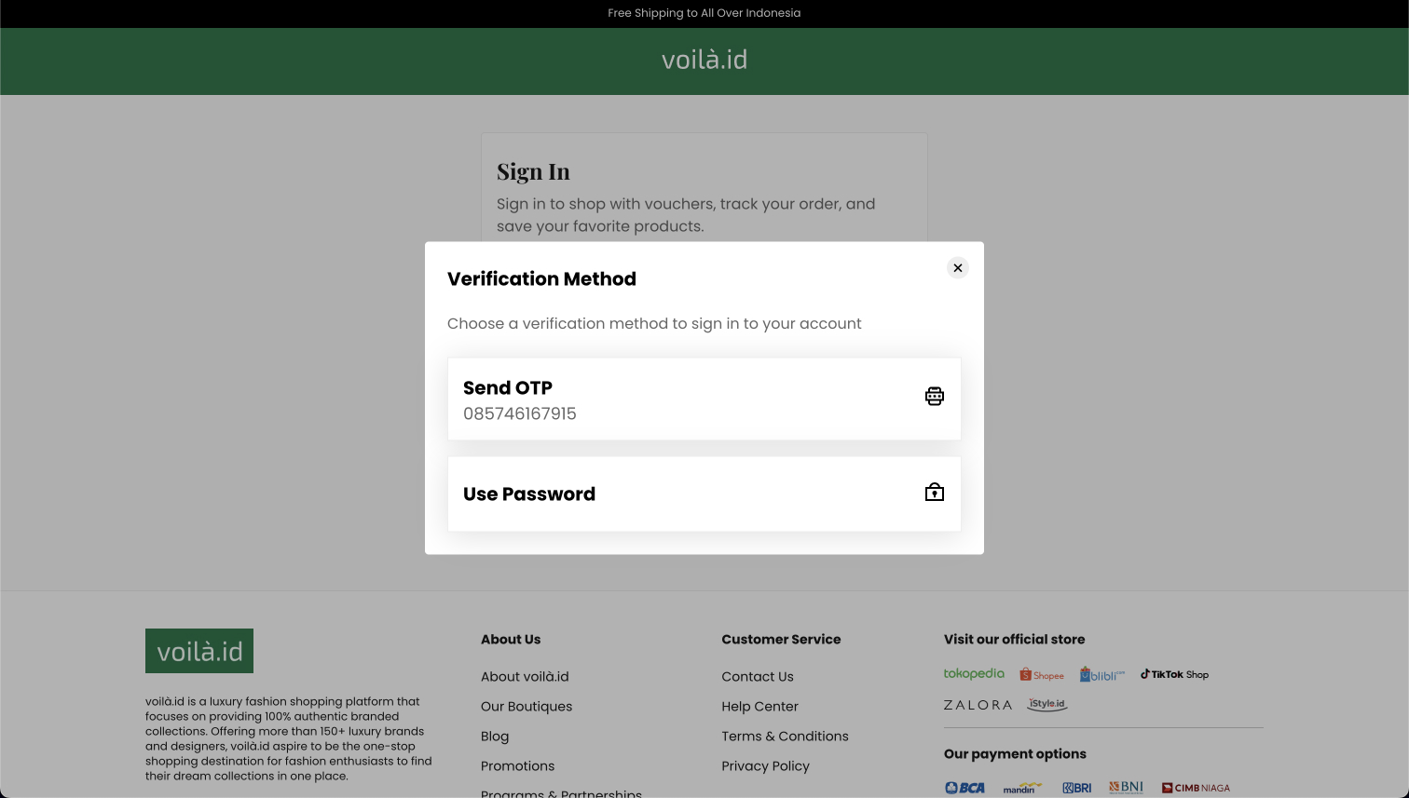Open Terms & Conditions link
Viewport: 1409px width, 798px height.
click(x=785, y=737)
